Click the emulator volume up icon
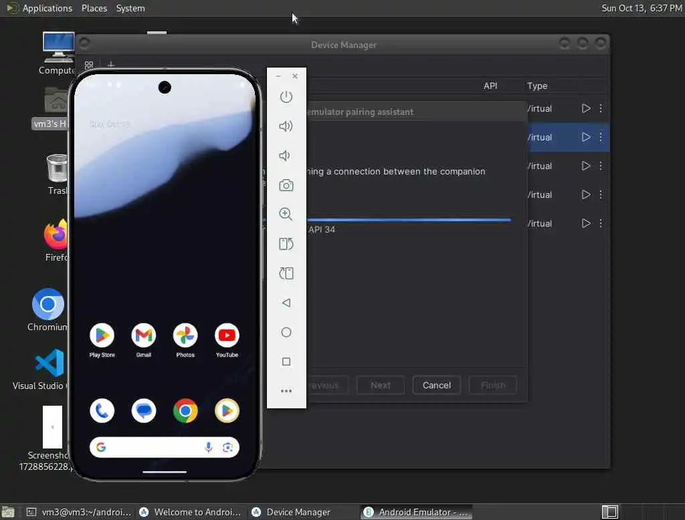This screenshot has width=685, height=520. coord(286,126)
